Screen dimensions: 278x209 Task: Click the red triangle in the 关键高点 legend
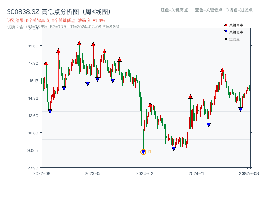tap(226, 25)
